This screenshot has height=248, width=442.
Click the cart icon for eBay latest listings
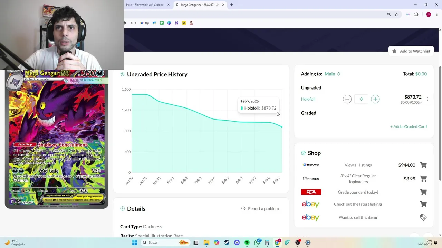(x=423, y=204)
